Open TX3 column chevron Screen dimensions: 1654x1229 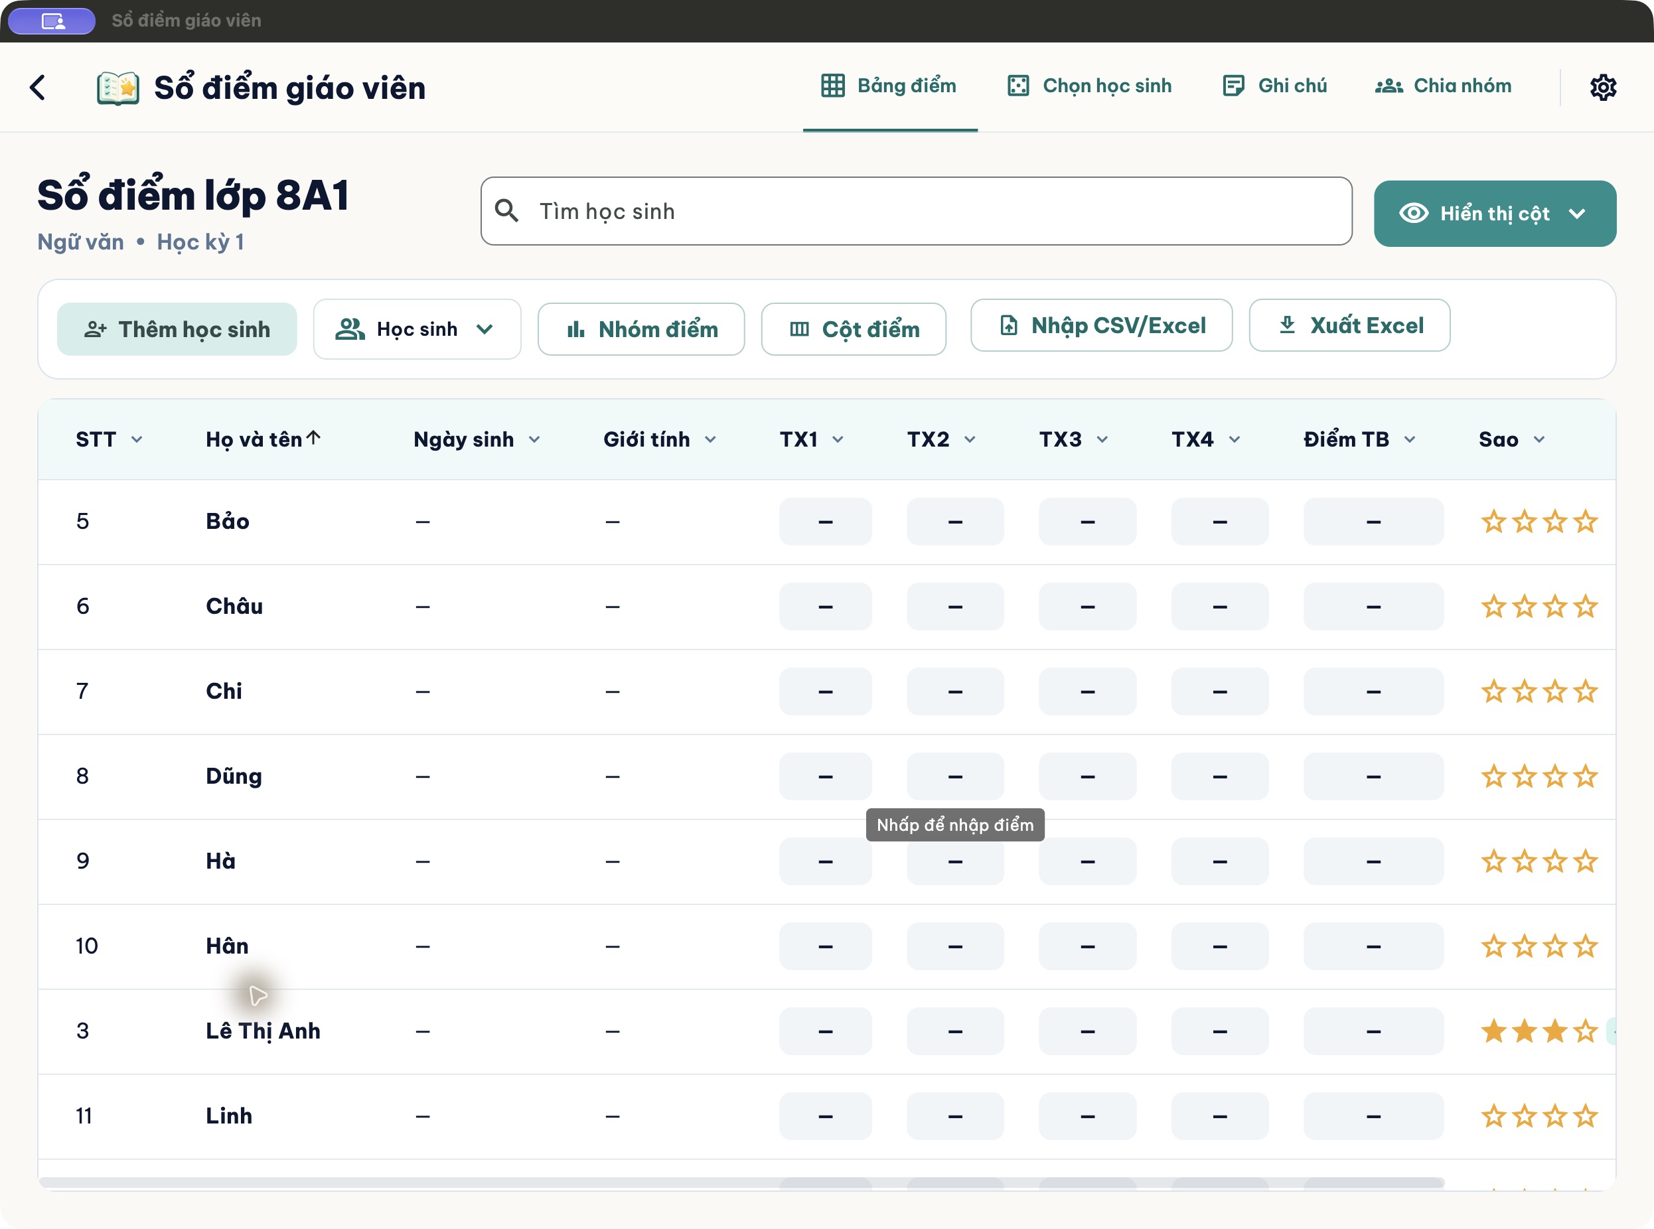[1102, 440]
